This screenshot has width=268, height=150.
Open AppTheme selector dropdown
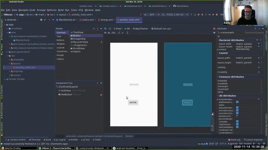coord(141,29)
